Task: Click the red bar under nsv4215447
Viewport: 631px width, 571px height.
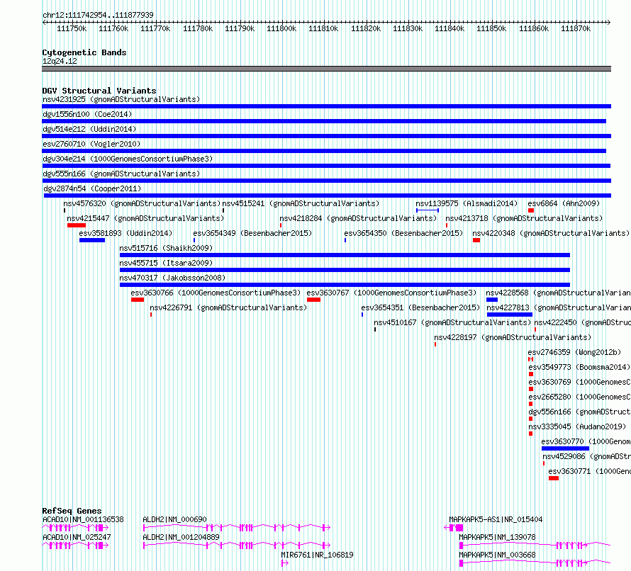Action: point(77,225)
